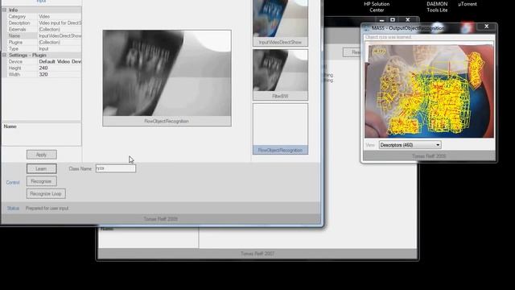Click the Status label
The height and width of the screenshot is (290, 515).
tap(13, 209)
